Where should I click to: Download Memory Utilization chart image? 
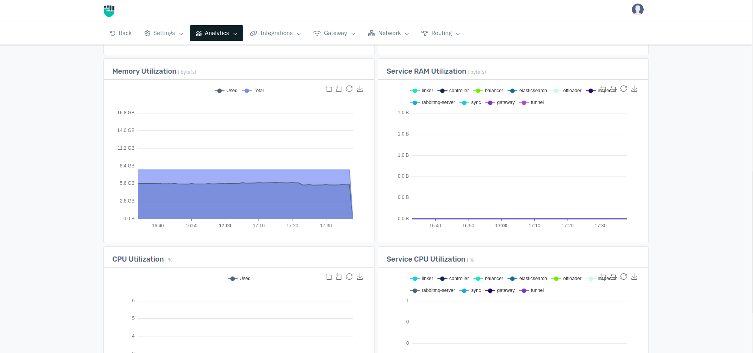(x=360, y=89)
